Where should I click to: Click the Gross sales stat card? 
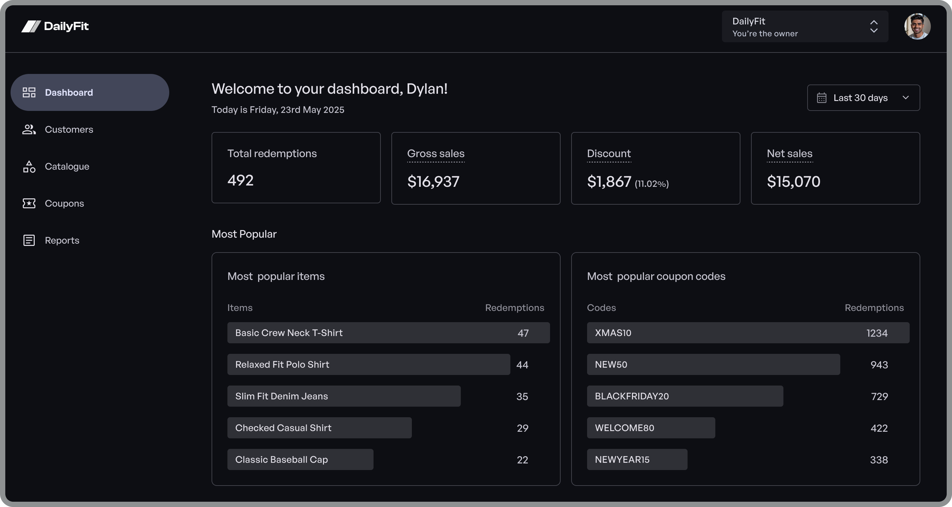[476, 168]
